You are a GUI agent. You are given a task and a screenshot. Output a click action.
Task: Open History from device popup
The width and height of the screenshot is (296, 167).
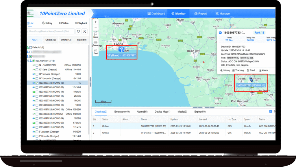[225, 70]
